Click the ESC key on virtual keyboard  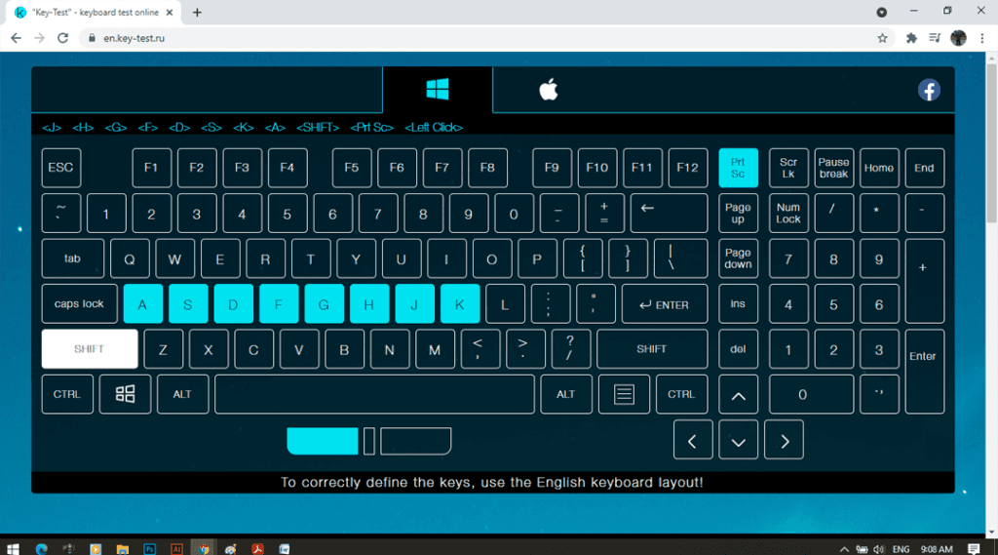click(x=61, y=168)
